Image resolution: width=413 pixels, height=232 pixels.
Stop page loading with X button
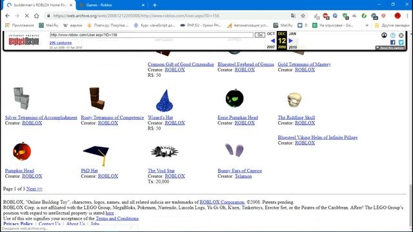26,15
